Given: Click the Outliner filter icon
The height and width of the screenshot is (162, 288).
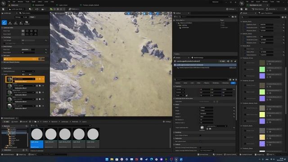Looking at the screenshot, I should point(175,17).
